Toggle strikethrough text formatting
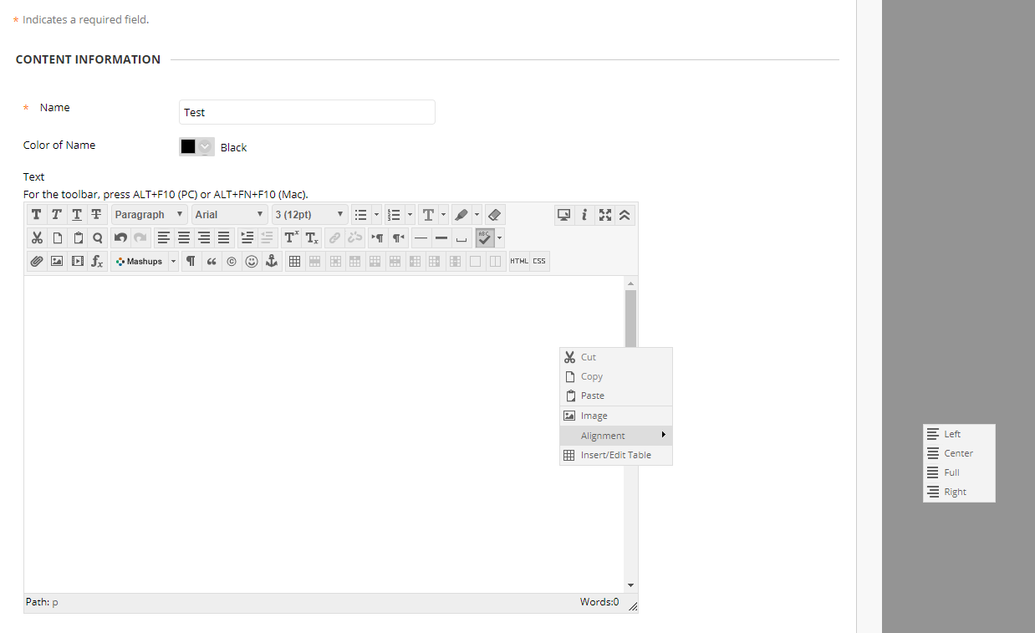 click(x=97, y=215)
